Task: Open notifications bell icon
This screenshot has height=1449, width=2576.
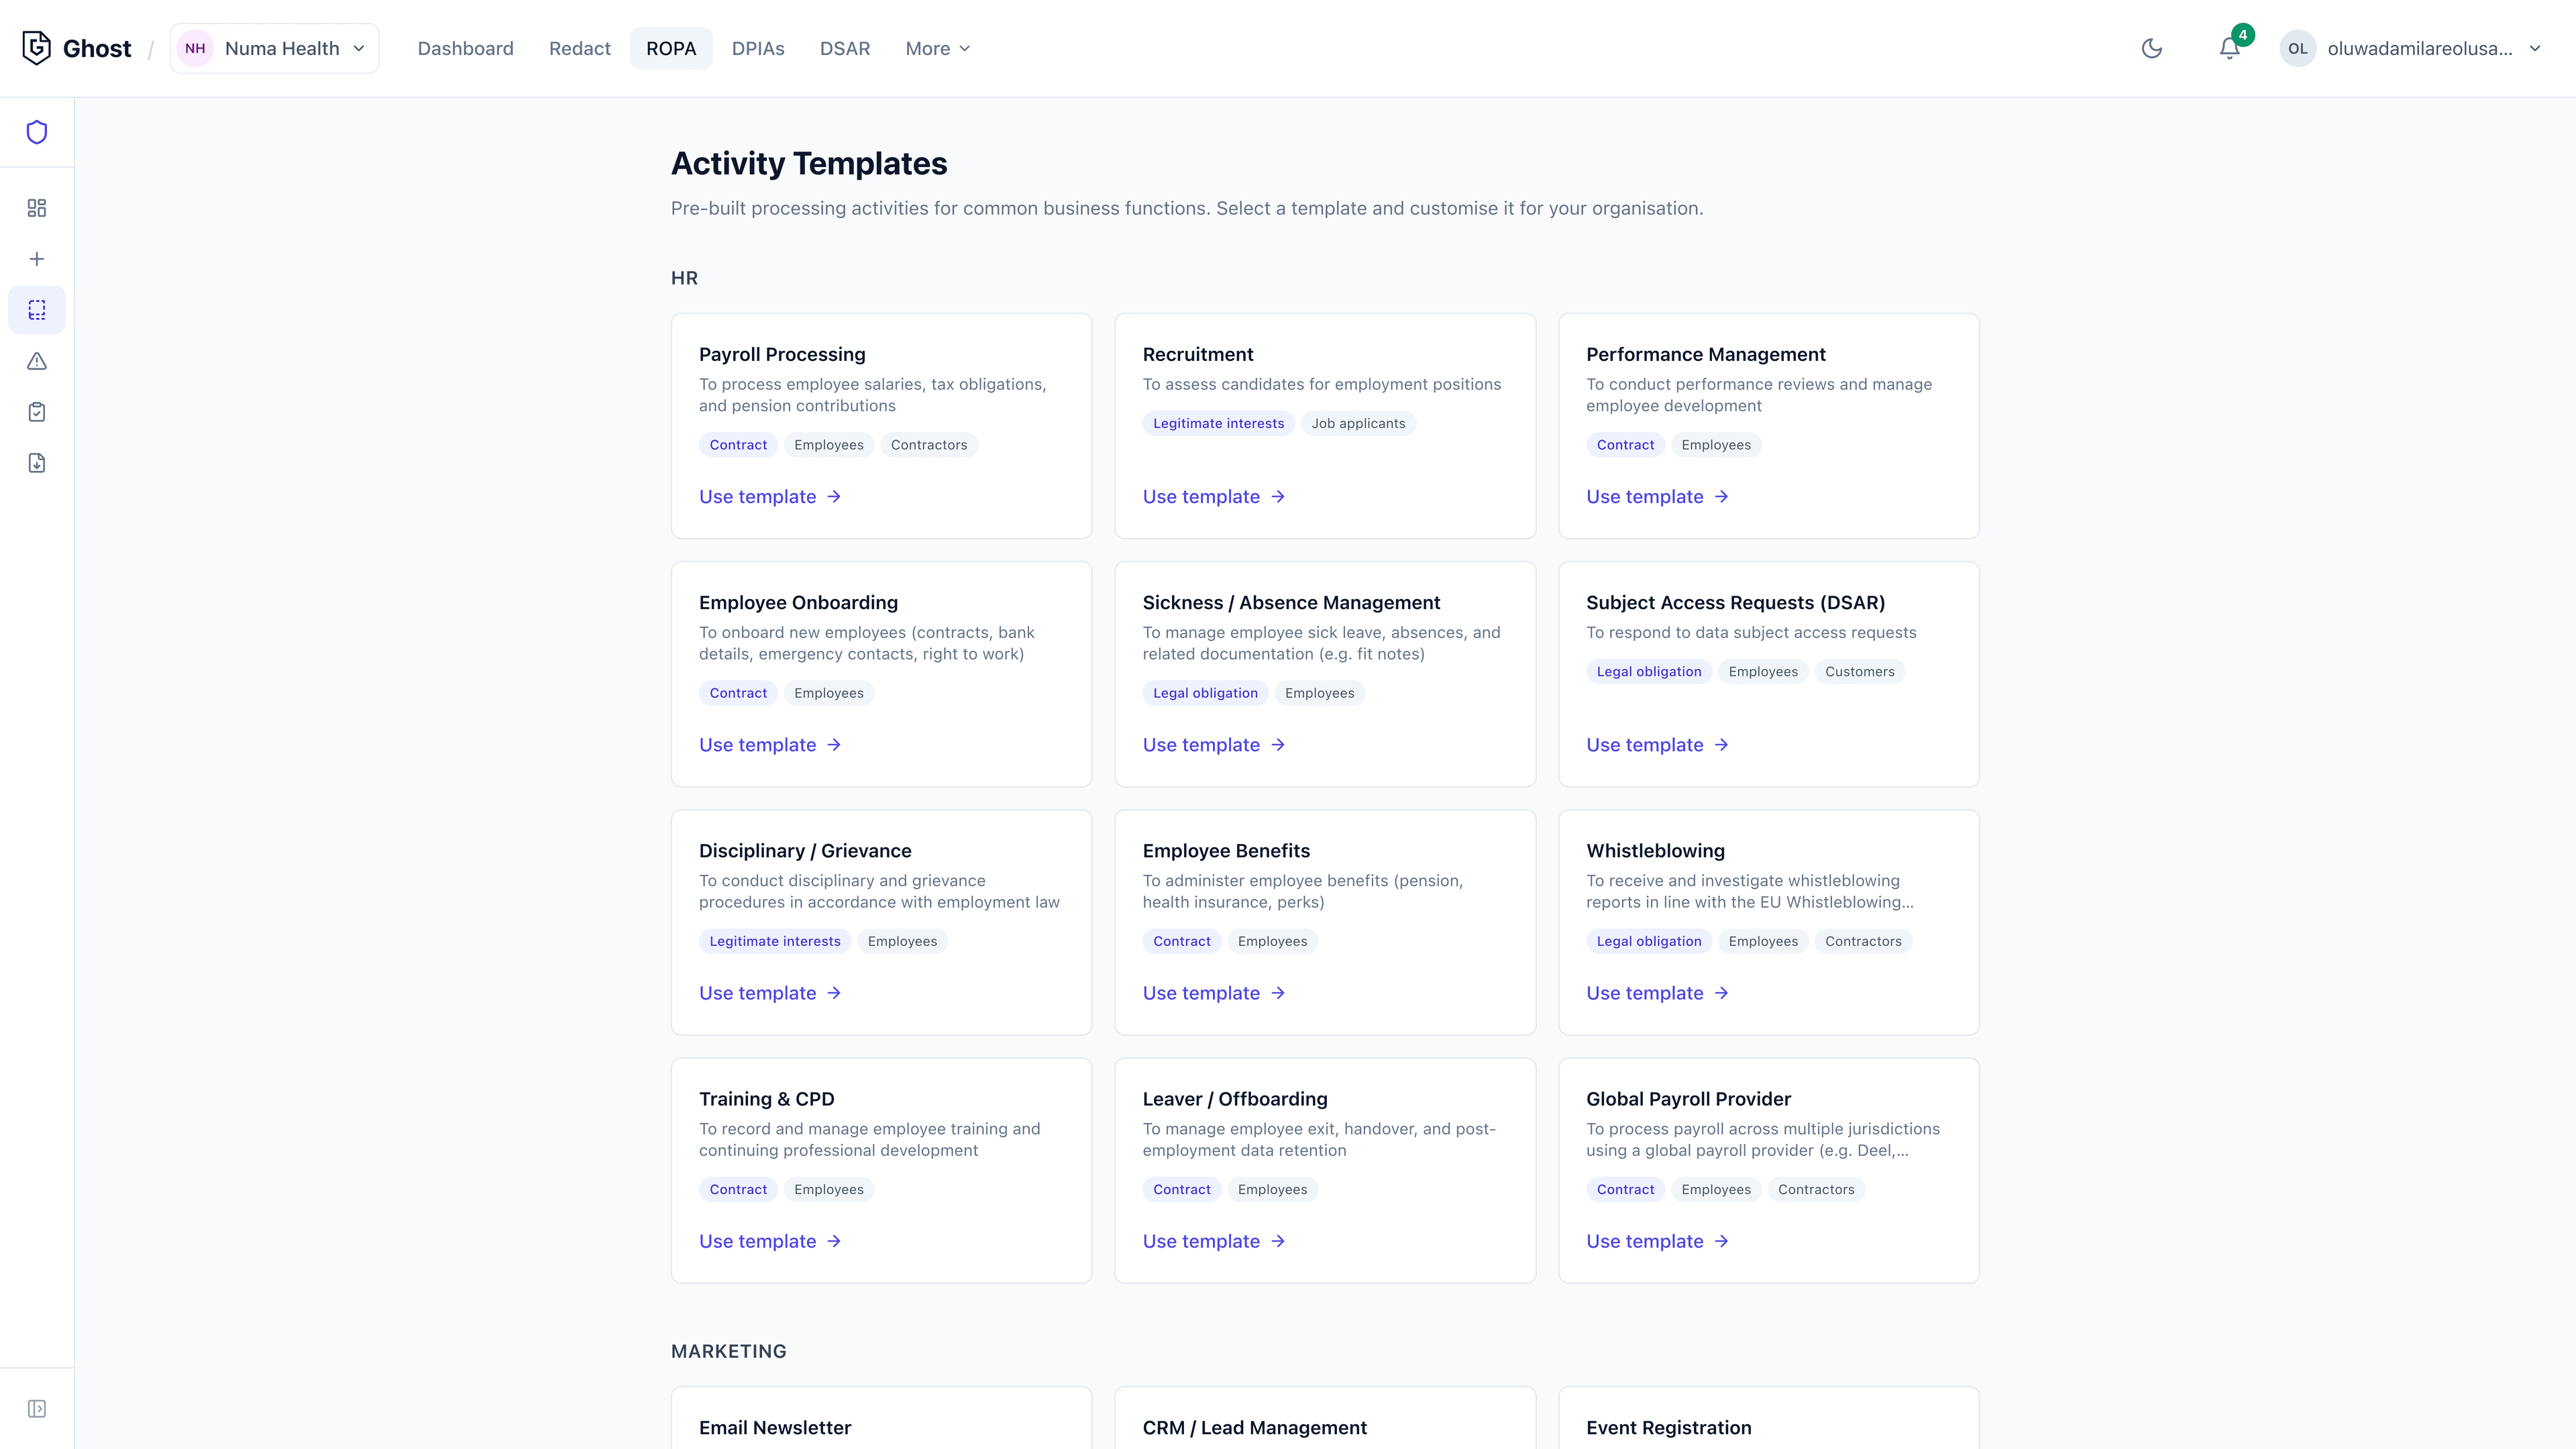Action: coord(2229,48)
